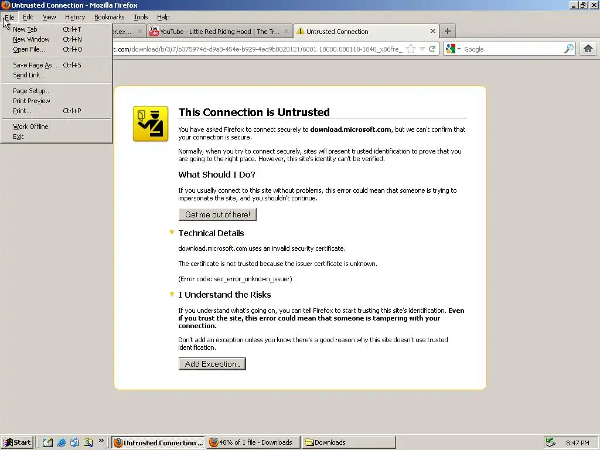Click the 8:47 PM clock
The image size is (600, 450).
coord(577,443)
